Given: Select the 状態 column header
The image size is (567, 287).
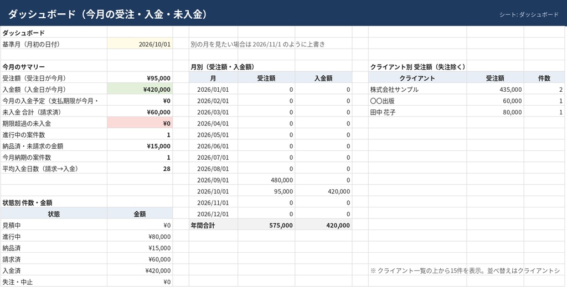Looking at the screenshot, I should (54, 214).
